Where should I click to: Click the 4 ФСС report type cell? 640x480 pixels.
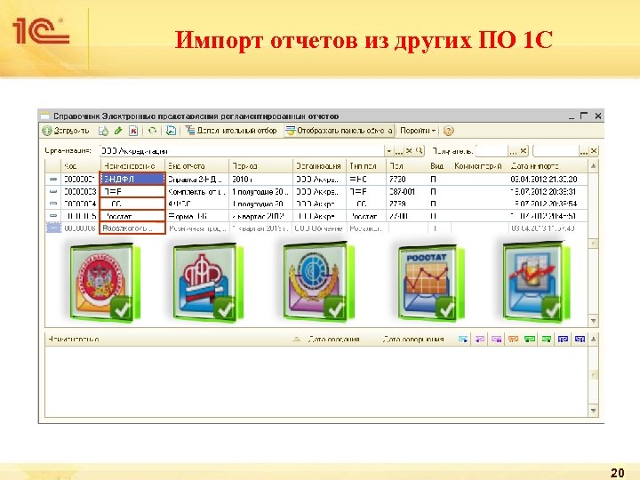197,204
